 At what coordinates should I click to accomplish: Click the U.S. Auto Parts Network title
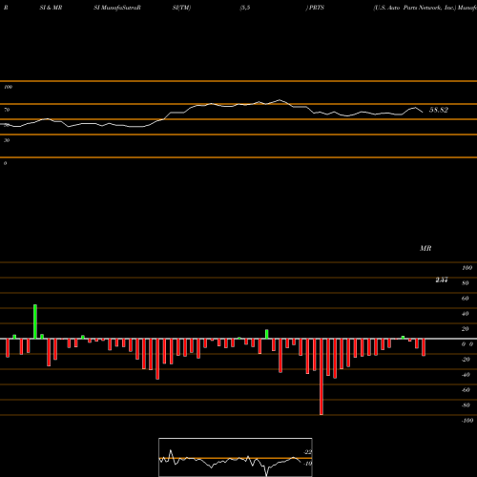click(415, 8)
